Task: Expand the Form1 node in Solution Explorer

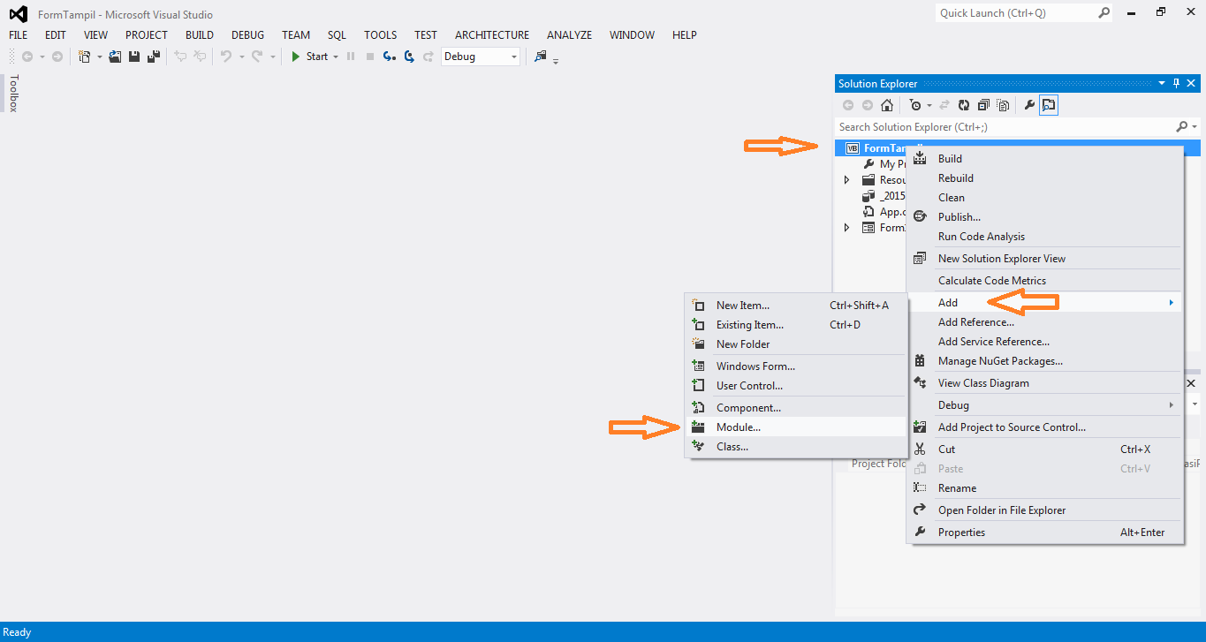Action: pos(846,227)
